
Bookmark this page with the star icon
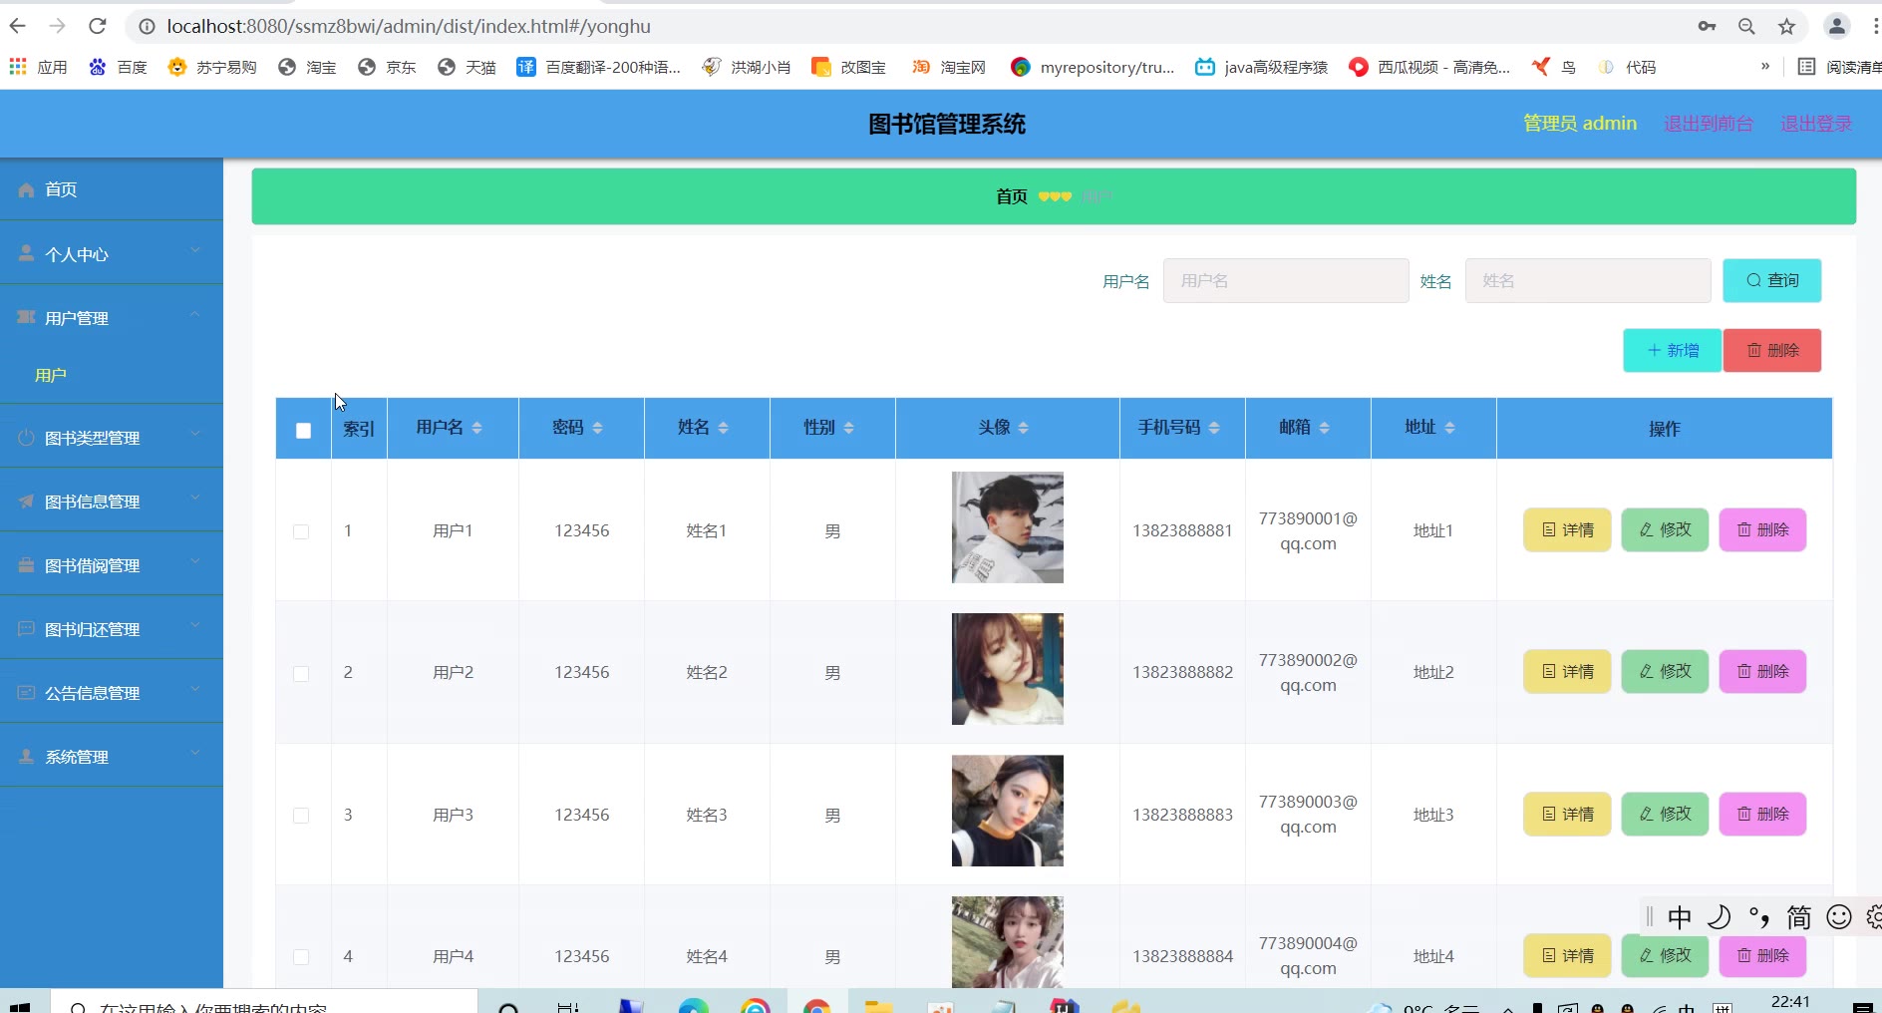coord(1786,27)
